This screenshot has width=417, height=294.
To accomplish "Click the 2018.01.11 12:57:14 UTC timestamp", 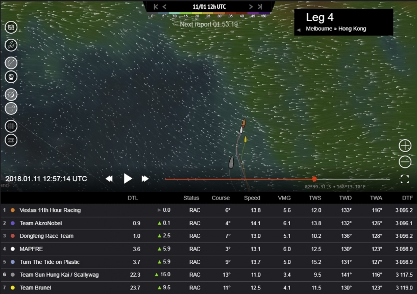I will (46, 179).
